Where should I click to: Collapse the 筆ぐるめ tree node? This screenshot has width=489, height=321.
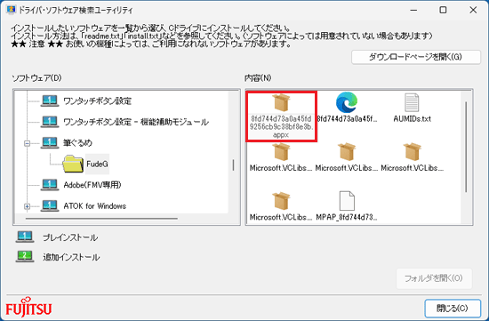[x=28, y=143]
